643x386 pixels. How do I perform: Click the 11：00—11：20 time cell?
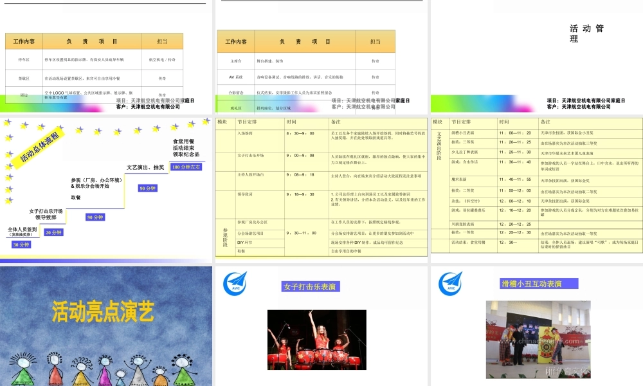click(x=518, y=133)
